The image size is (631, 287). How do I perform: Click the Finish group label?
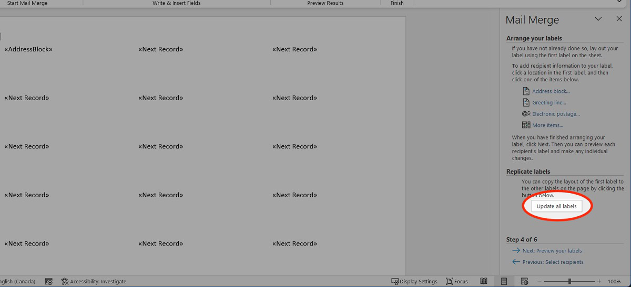pos(397,3)
